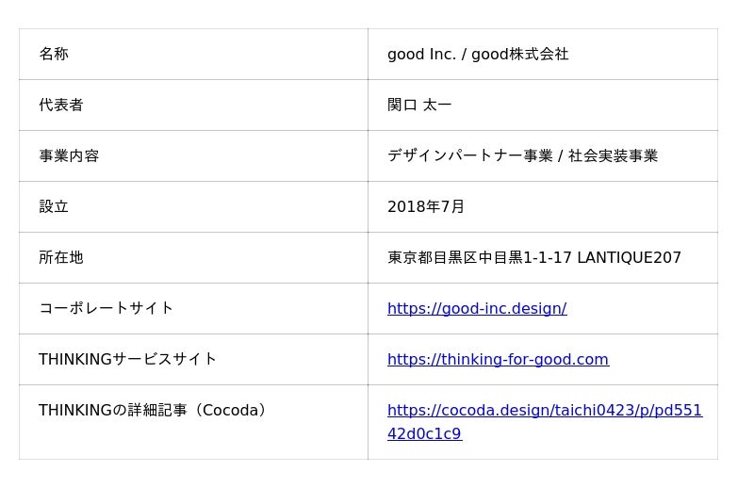The height and width of the screenshot is (488, 754).
Task: Click the wrapped link text 42d0c1c9
Action: tap(424, 434)
